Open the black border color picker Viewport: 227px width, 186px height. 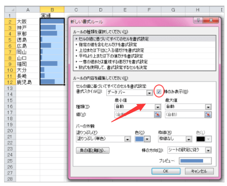tap(204, 139)
